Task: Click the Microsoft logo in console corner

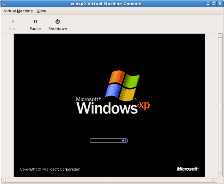Action: point(187,169)
